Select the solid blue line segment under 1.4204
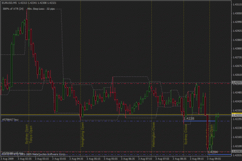Image resolution: width=242 pixels, height=161 pixels. click(x=219, y=154)
